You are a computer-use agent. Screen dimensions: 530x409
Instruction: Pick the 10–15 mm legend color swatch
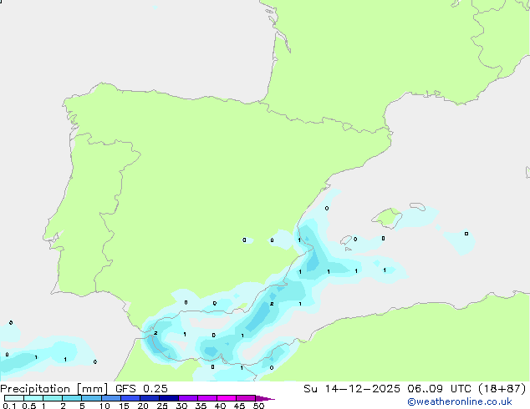(110, 398)
